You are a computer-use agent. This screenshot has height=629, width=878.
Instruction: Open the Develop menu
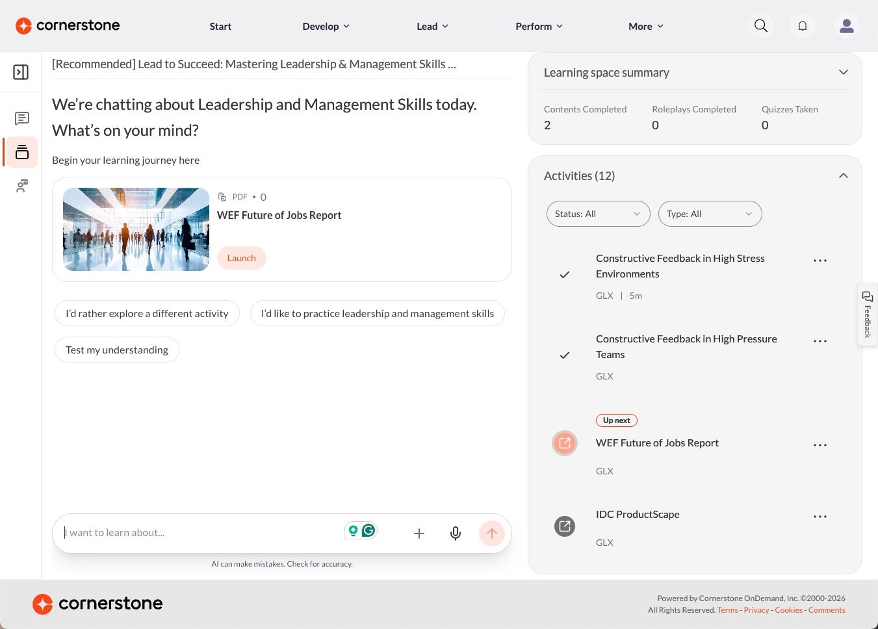click(x=326, y=26)
